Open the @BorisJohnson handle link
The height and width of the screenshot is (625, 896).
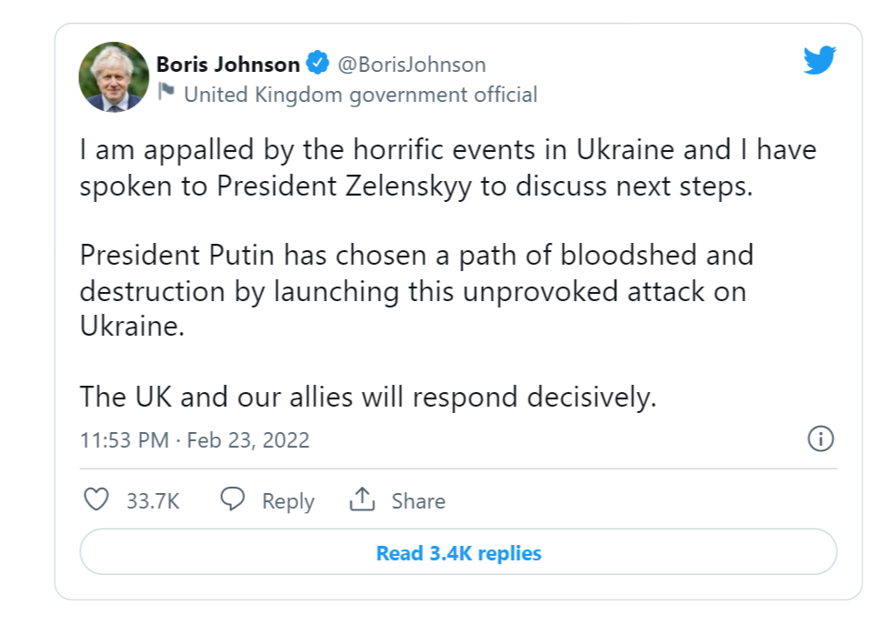pyautogui.click(x=411, y=65)
